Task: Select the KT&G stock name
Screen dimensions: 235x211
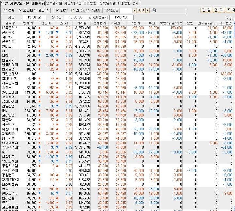Action: pyautogui.click(x=5, y=55)
